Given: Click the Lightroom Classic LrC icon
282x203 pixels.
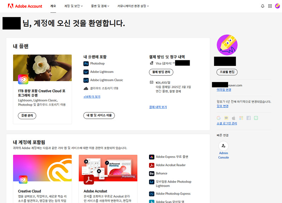Looking at the screenshot, I should point(86,80).
